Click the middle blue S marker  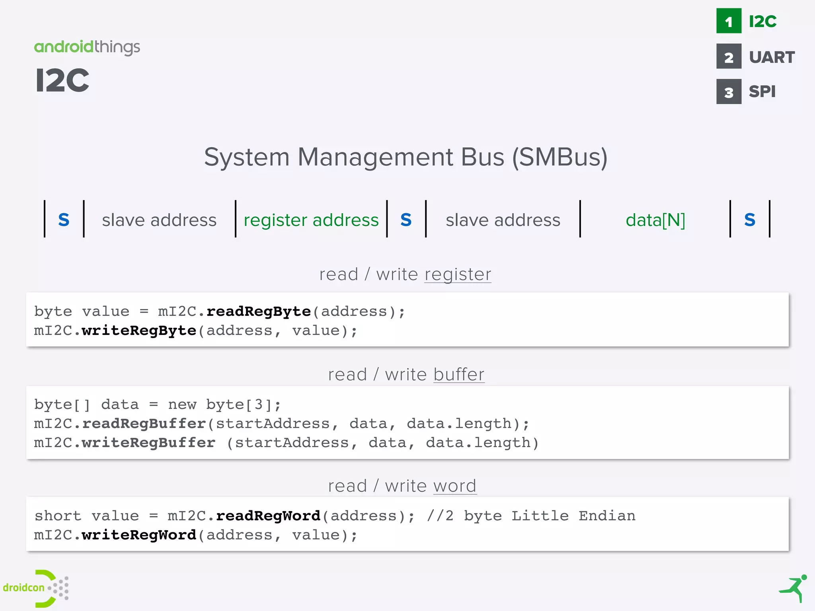(x=406, y=220)
